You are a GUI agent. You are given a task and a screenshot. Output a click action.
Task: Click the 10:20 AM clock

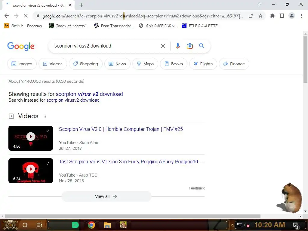(270, 225)
